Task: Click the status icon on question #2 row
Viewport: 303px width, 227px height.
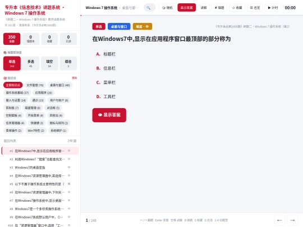Action: (69, 159)
